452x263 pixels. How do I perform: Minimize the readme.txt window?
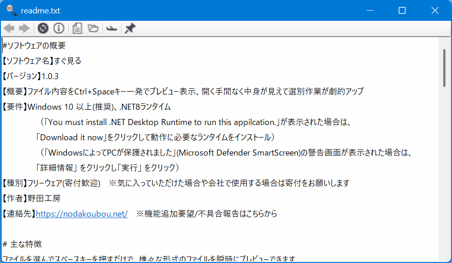point(370,10)
